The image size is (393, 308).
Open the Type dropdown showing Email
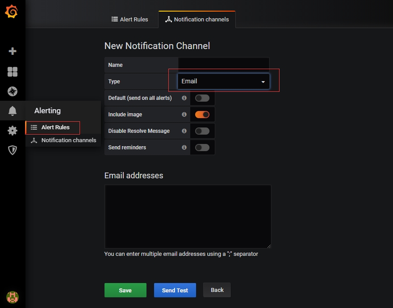[x=223, y=82]
